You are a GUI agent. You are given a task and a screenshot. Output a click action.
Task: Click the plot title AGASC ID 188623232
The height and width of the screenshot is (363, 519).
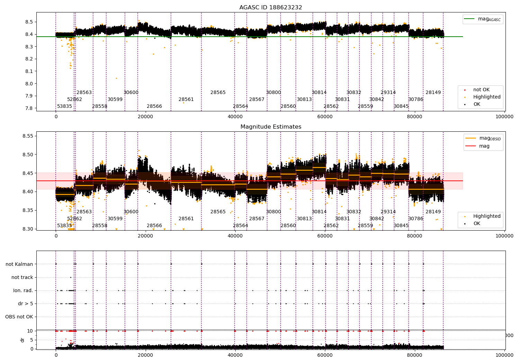[271, 8]
